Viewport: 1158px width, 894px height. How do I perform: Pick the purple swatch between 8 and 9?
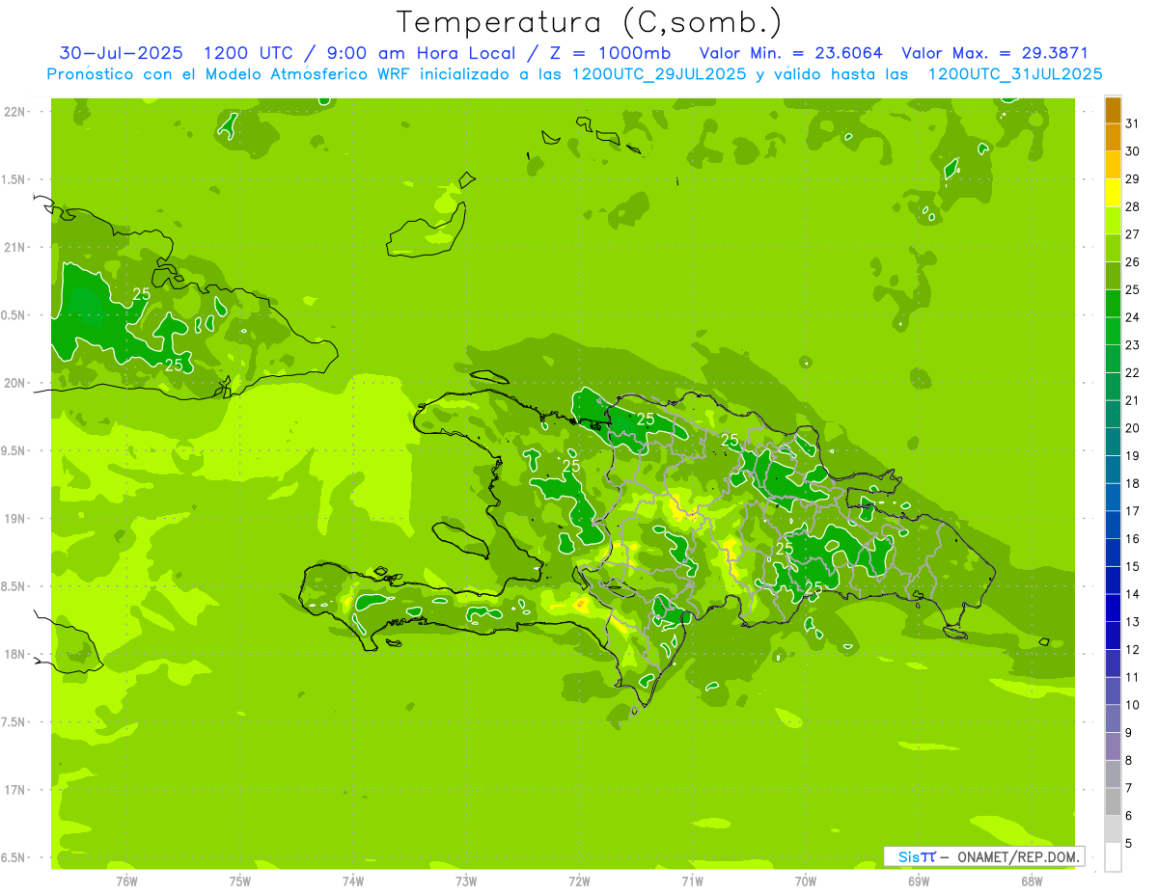(1113, 746)
